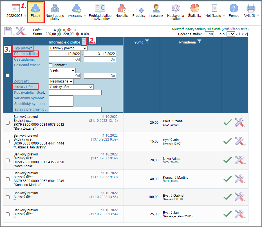Open the page number dropdown

pyautogui.click(x=231, y=34)
